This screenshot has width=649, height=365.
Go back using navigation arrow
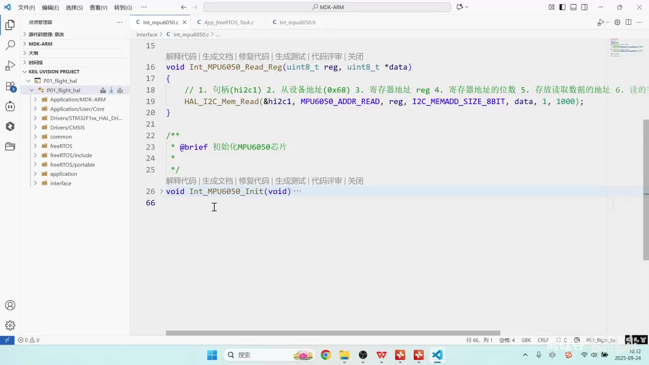pos(184,7)
